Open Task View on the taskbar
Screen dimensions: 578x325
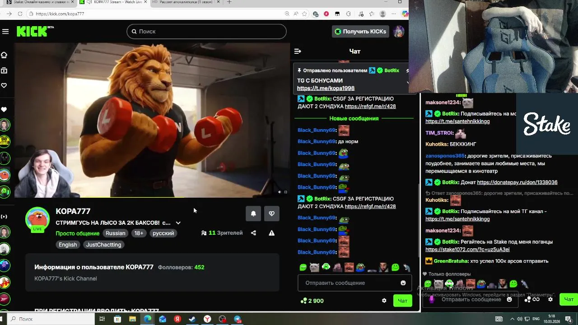click(102, 319)
